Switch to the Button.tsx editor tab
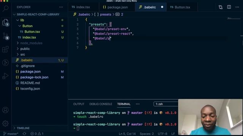This screenshot has width=243, height=136. (182, 7)
